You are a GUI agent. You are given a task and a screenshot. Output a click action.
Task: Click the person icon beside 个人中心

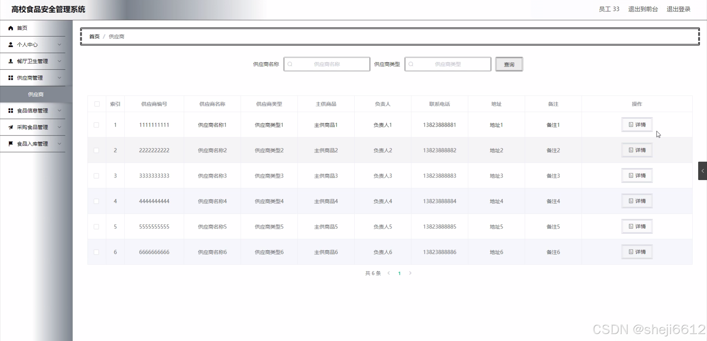tap(11, 45)
